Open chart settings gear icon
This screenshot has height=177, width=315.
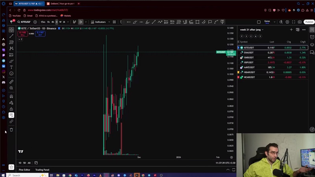[287, 22]
